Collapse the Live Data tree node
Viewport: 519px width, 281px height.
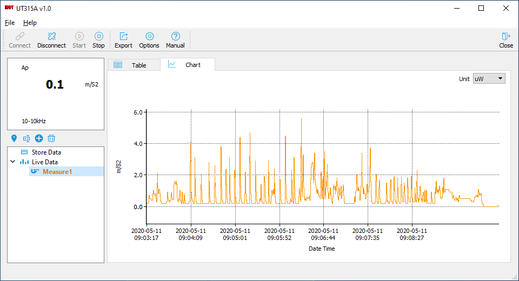[x=13, y=162]
